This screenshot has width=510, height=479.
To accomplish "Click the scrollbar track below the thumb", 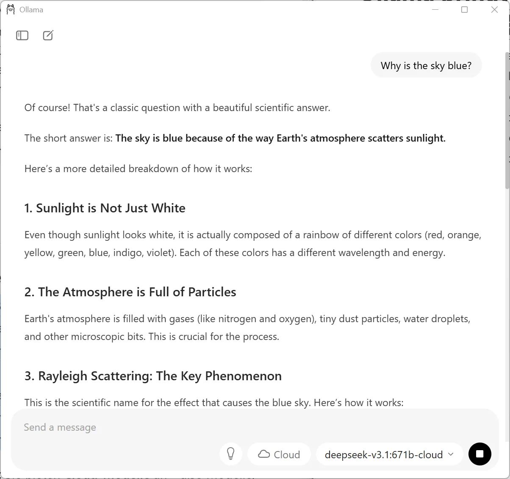I will click(507, 297).
